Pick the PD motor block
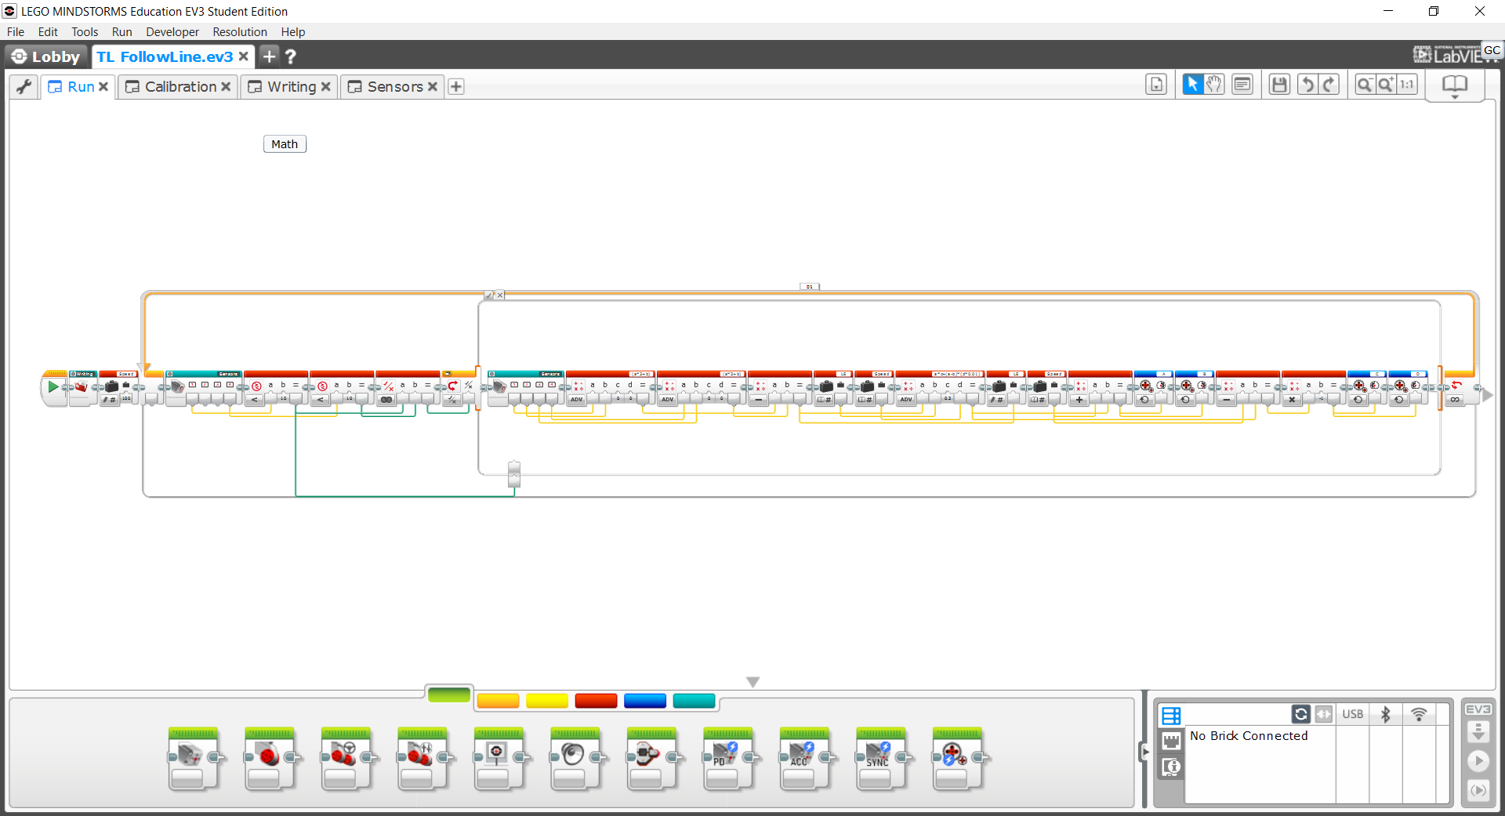1505x816 pixels. pos(727,758)
